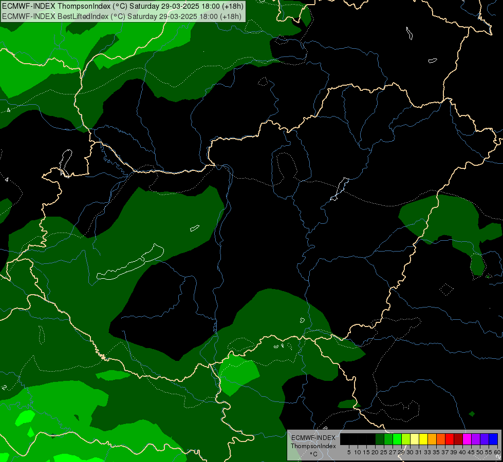Pick the orange 33–35 legend swatch
Viewport: 503px width, 462px height.
coord(432,439)
